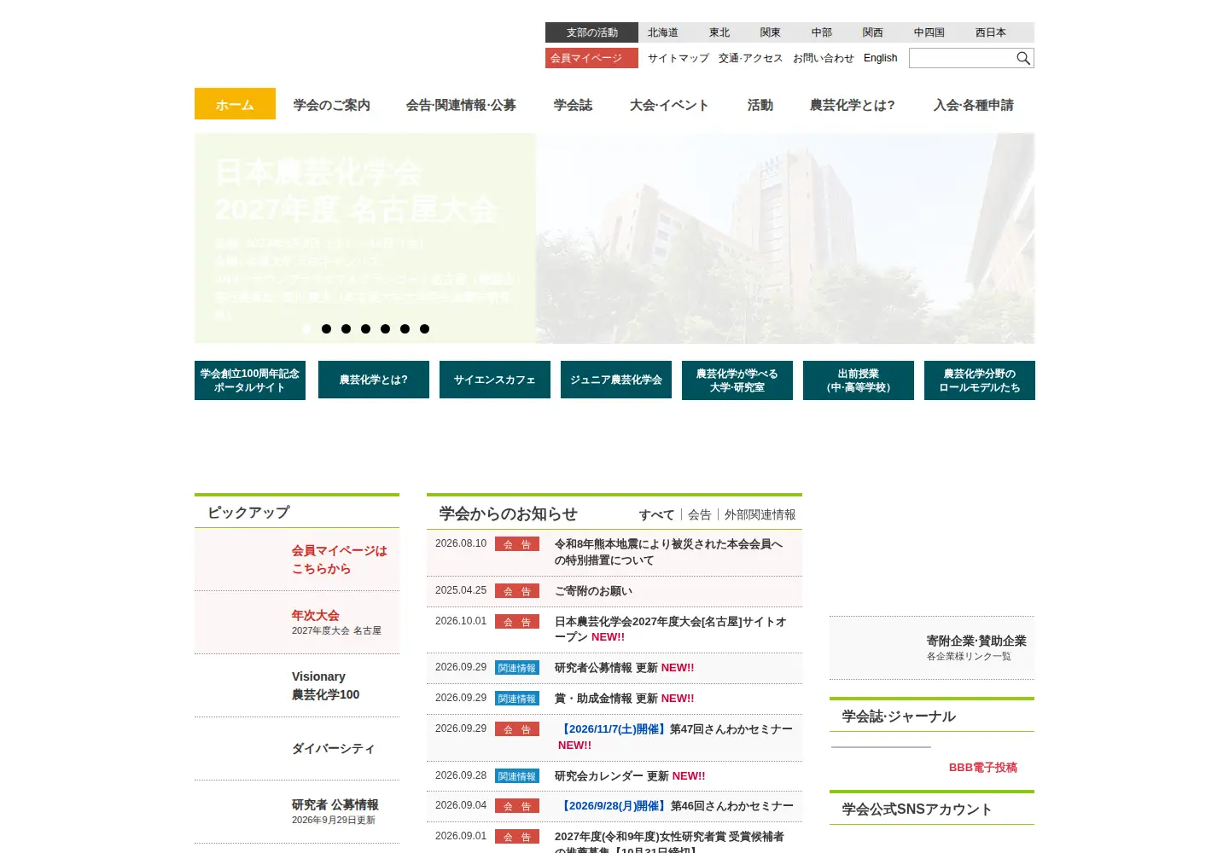The image size is (1229, 853).
Task: Click the search magnifier icon
Action: tap(1022, 58)
